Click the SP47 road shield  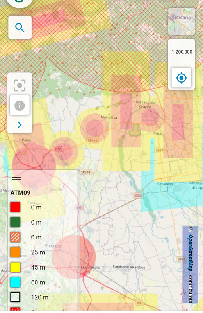pyautogui.click(x=182, y=259)
